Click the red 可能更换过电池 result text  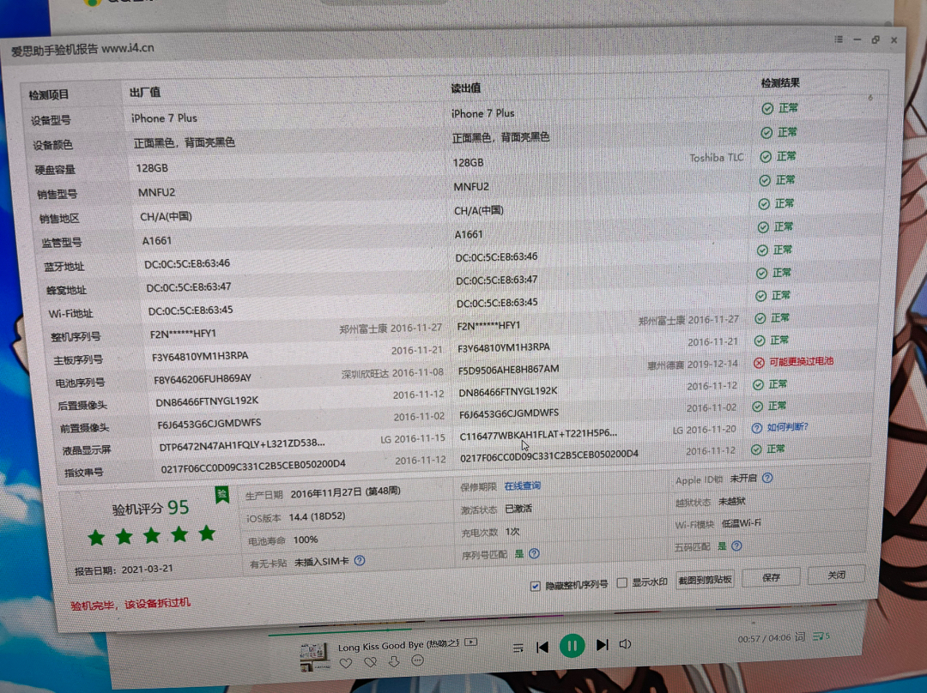point(801,361)
